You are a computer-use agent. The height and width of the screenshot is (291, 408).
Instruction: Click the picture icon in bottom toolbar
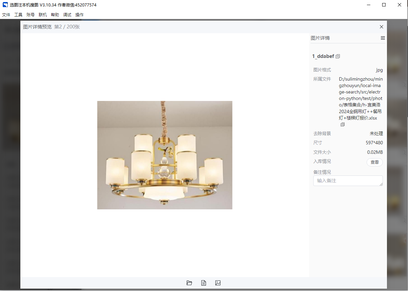tap(218, 283)
